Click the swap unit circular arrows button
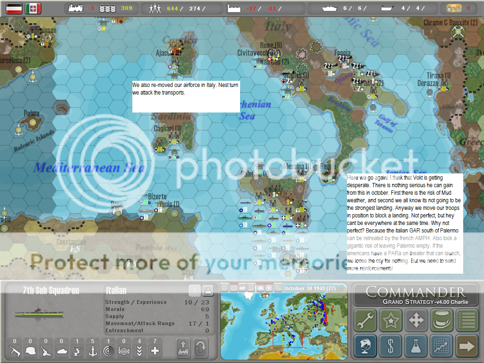Image resolution: width=484 pixels, height=363 pixels. pos(201,349)
